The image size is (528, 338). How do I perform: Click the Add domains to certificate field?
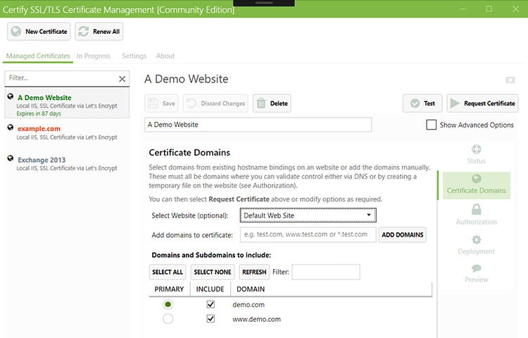[x=308, y=234]
